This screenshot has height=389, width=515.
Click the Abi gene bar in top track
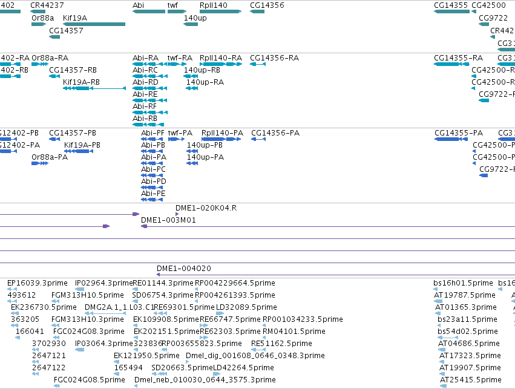coord(149,11)
